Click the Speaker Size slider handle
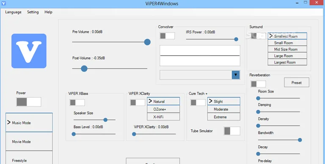This screenshot has width=325, height=164. 105,120
